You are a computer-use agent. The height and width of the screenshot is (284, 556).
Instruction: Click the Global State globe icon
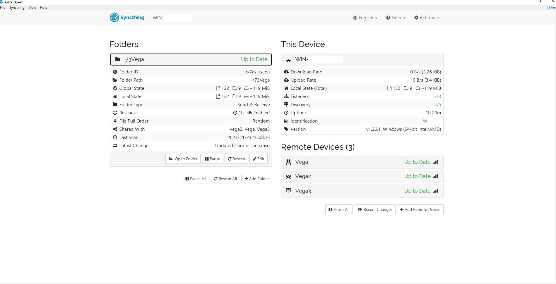(115, 88)
